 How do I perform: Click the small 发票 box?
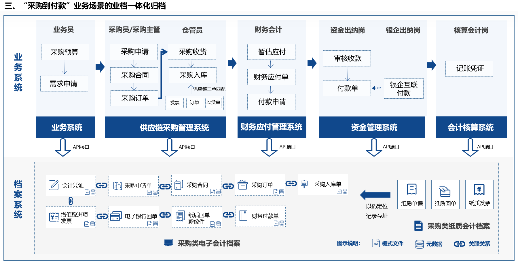(x=175, y=103)
